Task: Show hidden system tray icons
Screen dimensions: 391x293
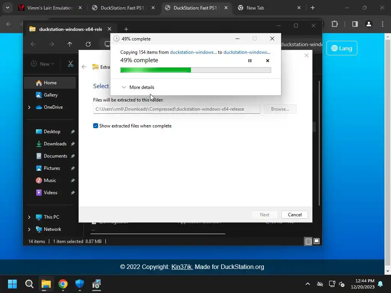Action: [x=308, y=284]
